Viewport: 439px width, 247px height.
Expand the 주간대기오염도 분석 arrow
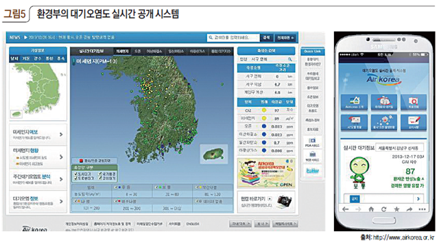[x=61, y=179]
